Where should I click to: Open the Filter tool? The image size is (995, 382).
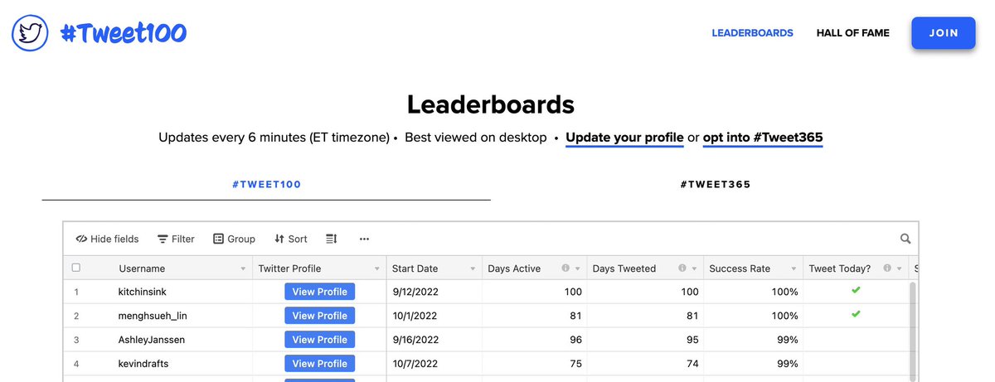pyautogui.click(x=176, y=239)
